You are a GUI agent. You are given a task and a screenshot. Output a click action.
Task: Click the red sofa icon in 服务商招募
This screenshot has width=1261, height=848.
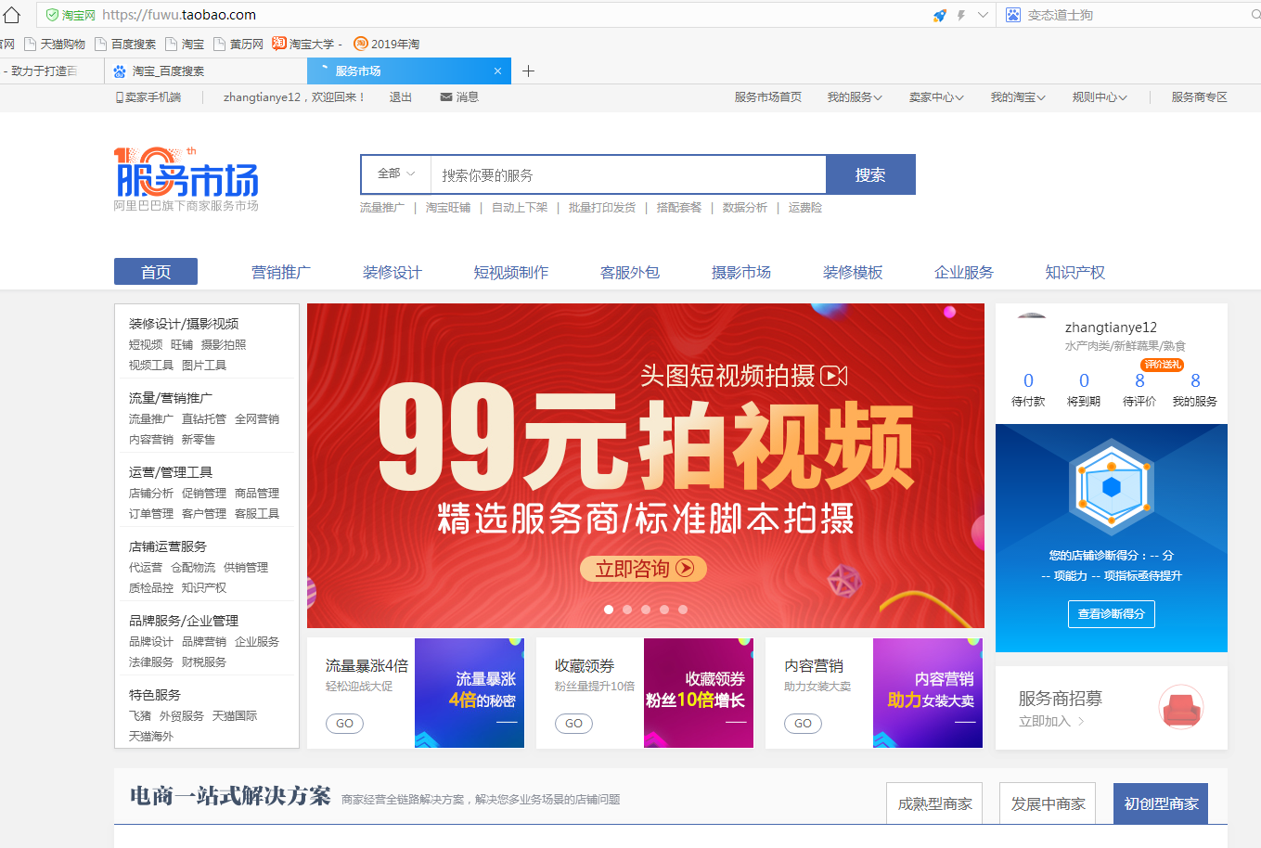click(1180, 708)
